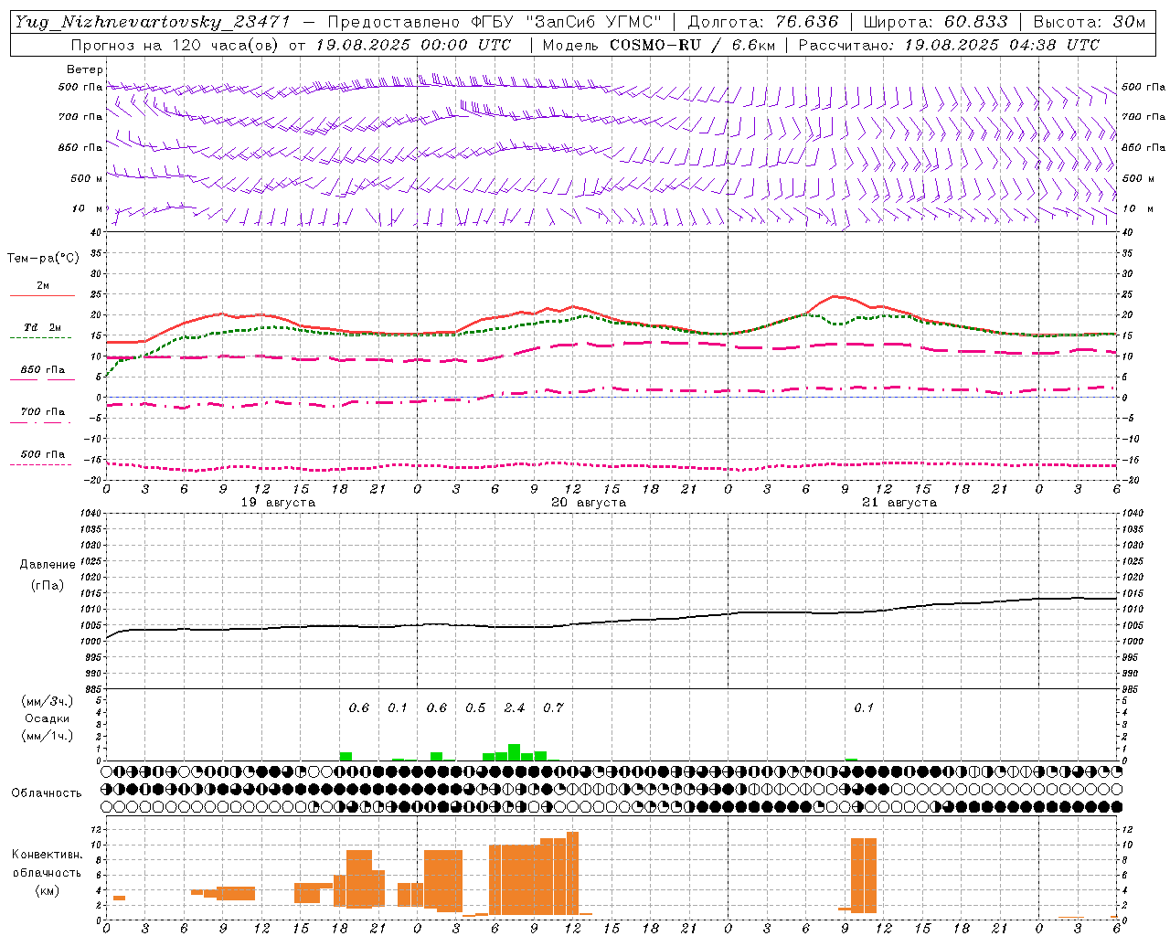
Task: Click the '500 гПа' temperature legend entry
Action: [43, 454]
